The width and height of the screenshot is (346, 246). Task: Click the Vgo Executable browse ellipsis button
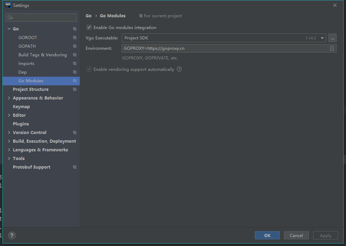332,38
